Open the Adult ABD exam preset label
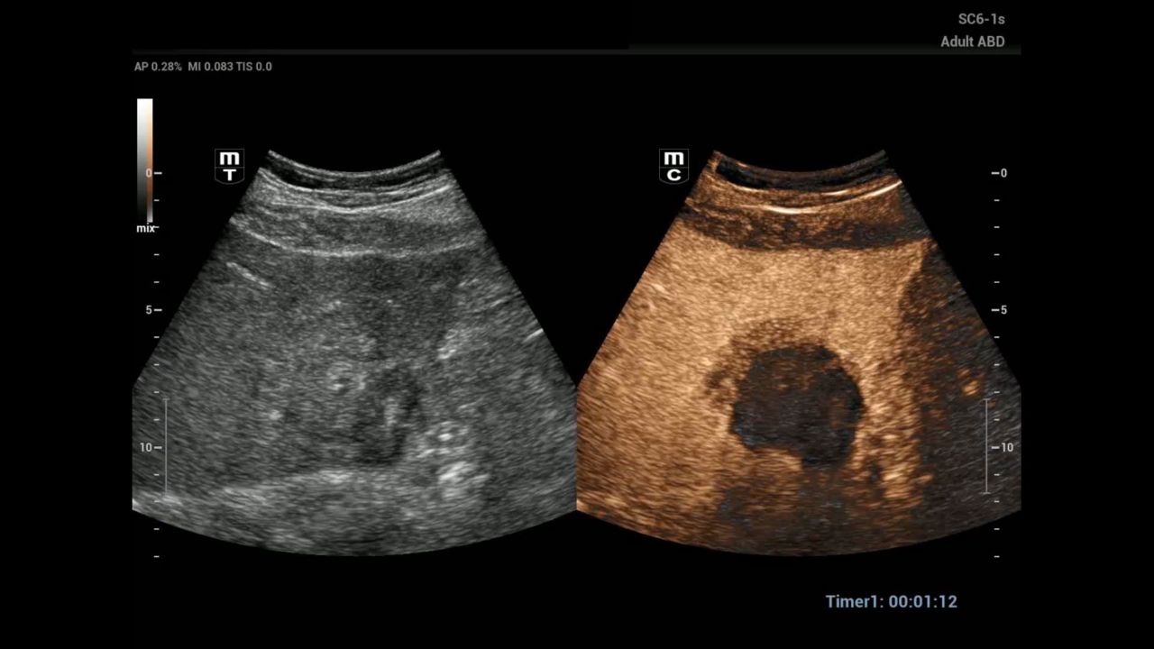Image resolution: width=1154 pixels, height=649 pixels. click(x=972, y=41)
